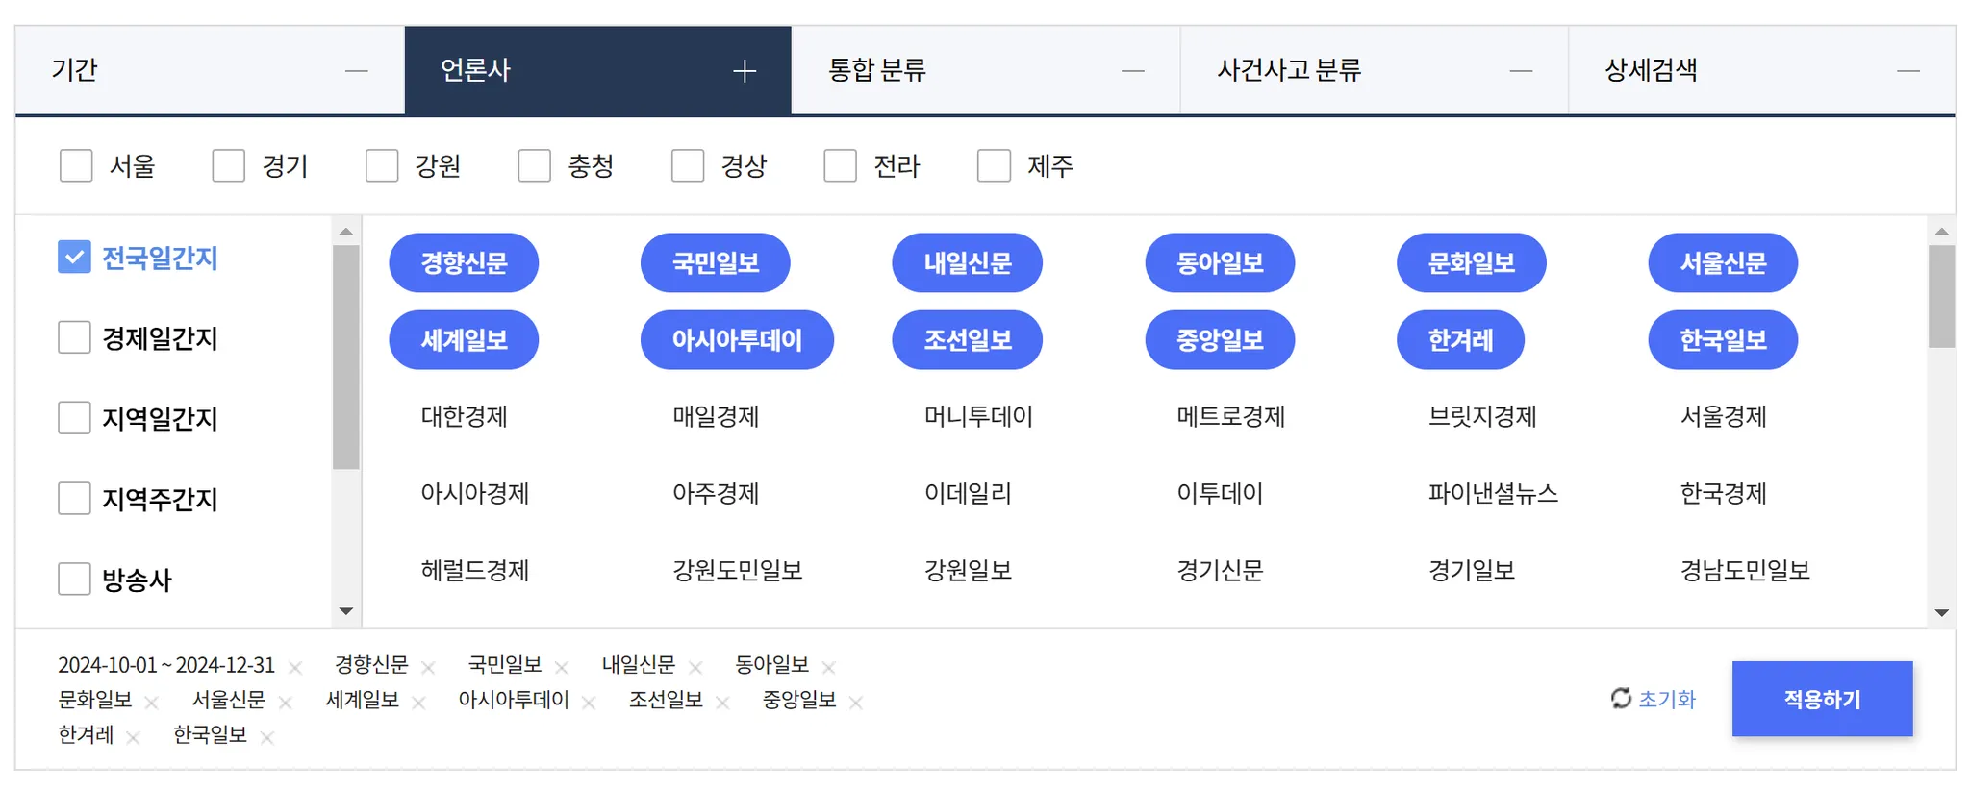
Task: Select 머니투데이 newspaper
Action: (x=978, y=416)
